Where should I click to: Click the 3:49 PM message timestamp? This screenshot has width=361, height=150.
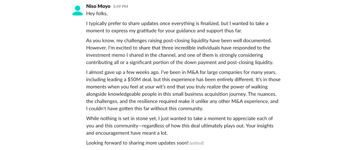(120, 7)
